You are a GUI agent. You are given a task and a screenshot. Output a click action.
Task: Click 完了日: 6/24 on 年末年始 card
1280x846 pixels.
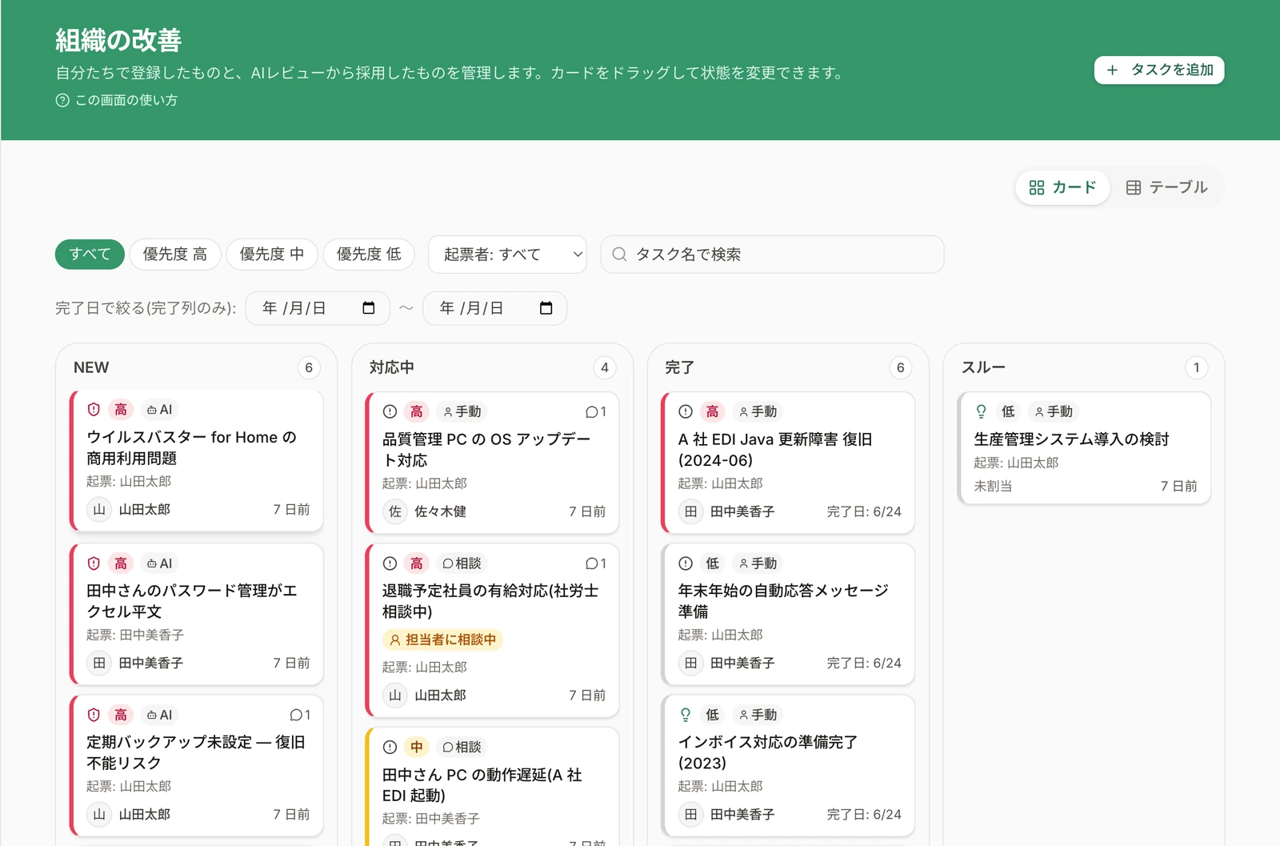click(864, 663)
